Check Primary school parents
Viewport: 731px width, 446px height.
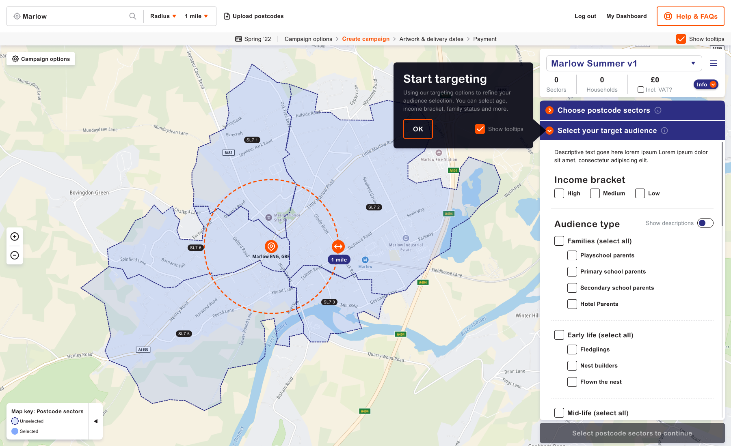point(572,272)
